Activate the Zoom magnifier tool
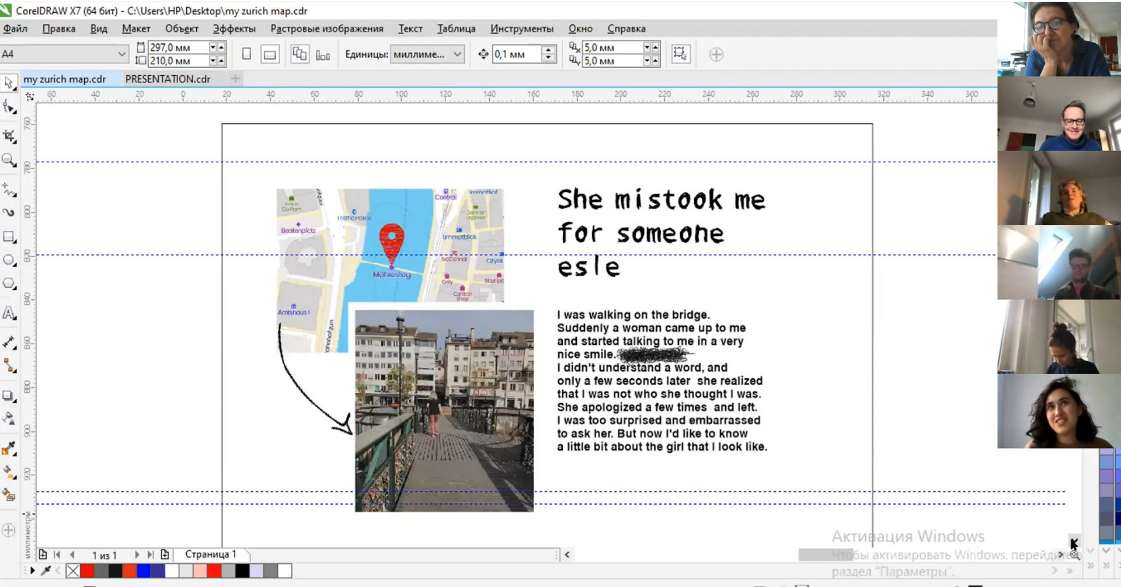The image size is (1121, 587). [x=9, y=160]
